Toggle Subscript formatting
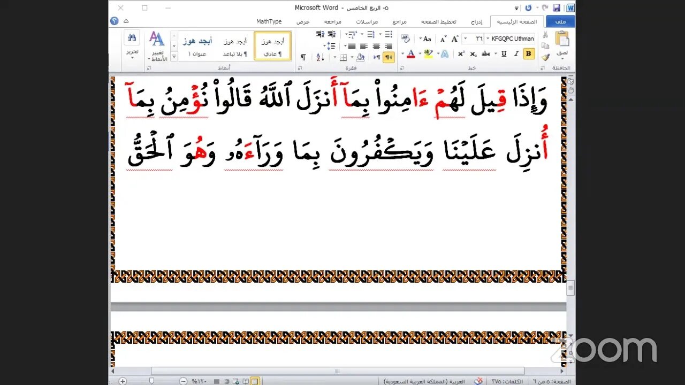Viewport: 685px width, 385px height. 473,53
